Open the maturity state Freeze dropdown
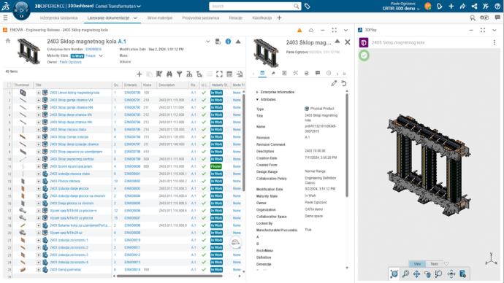 click(101, 56)
